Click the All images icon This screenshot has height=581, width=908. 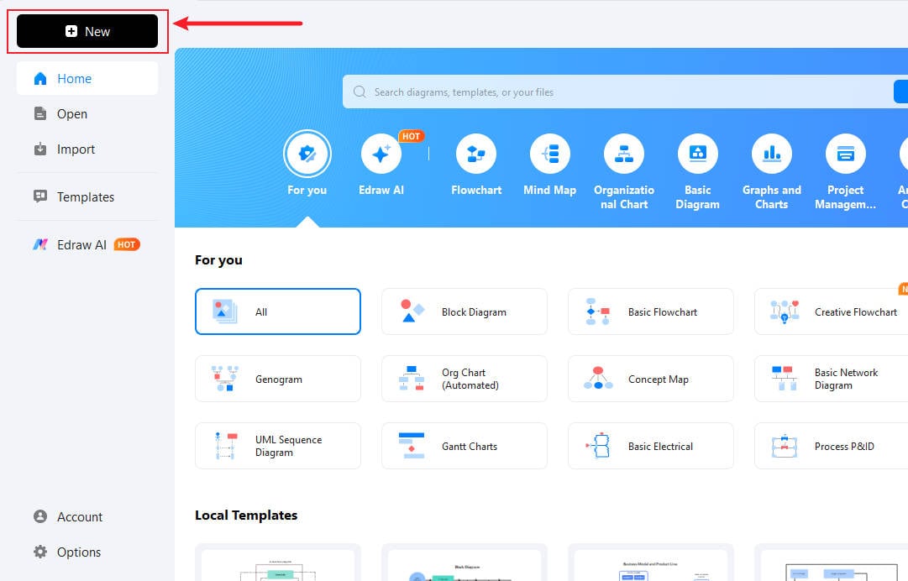tap(224, 311)
